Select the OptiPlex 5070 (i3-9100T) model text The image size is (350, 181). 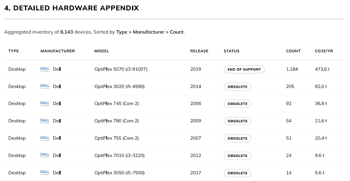[121, 69]
